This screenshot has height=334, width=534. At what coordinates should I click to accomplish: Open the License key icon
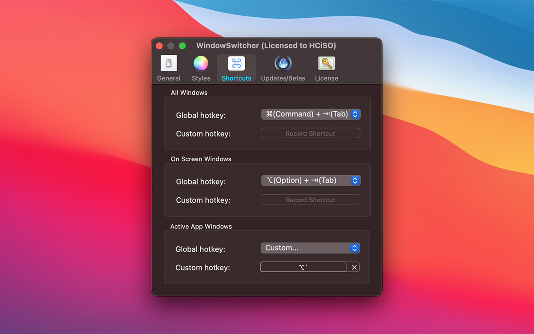[x=327, y=63]
